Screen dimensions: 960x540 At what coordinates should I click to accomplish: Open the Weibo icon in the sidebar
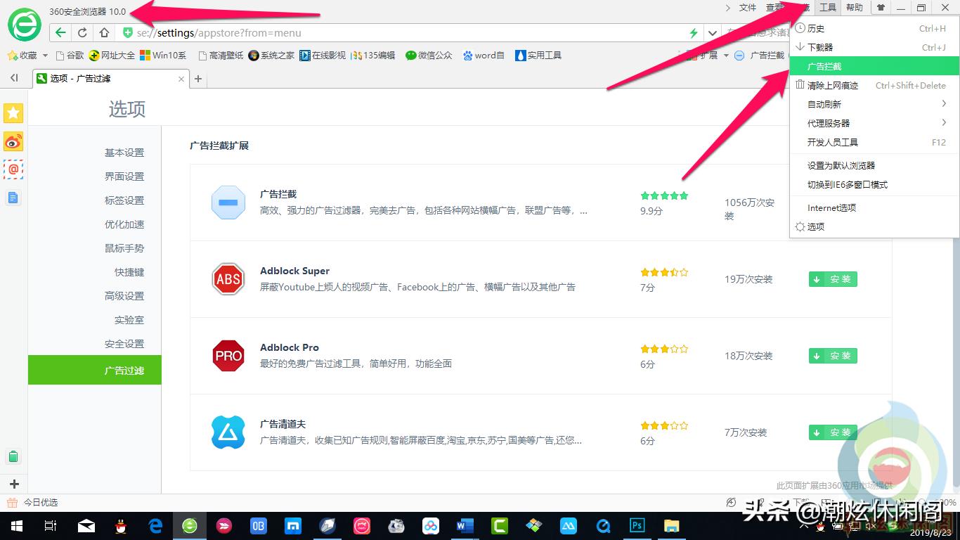coord(13,141)
